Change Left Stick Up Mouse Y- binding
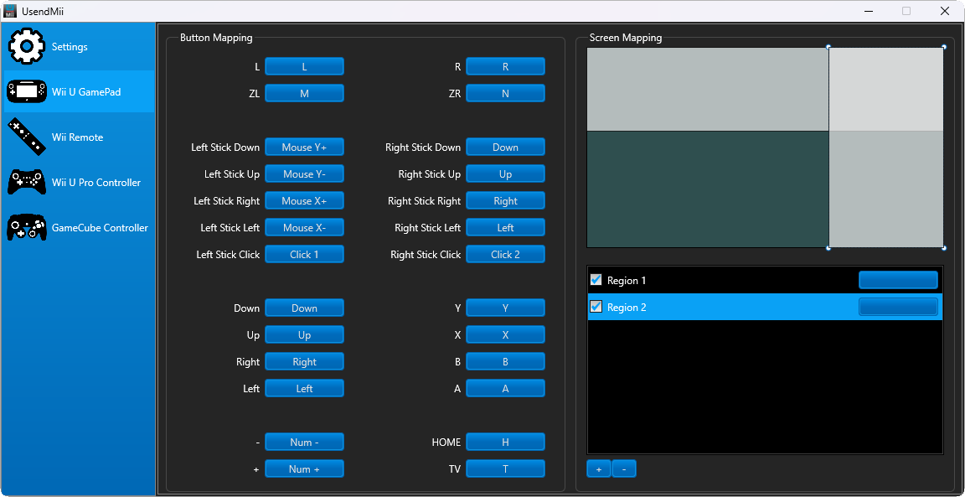This screenshot has height=497, width=965. (304, 173)
